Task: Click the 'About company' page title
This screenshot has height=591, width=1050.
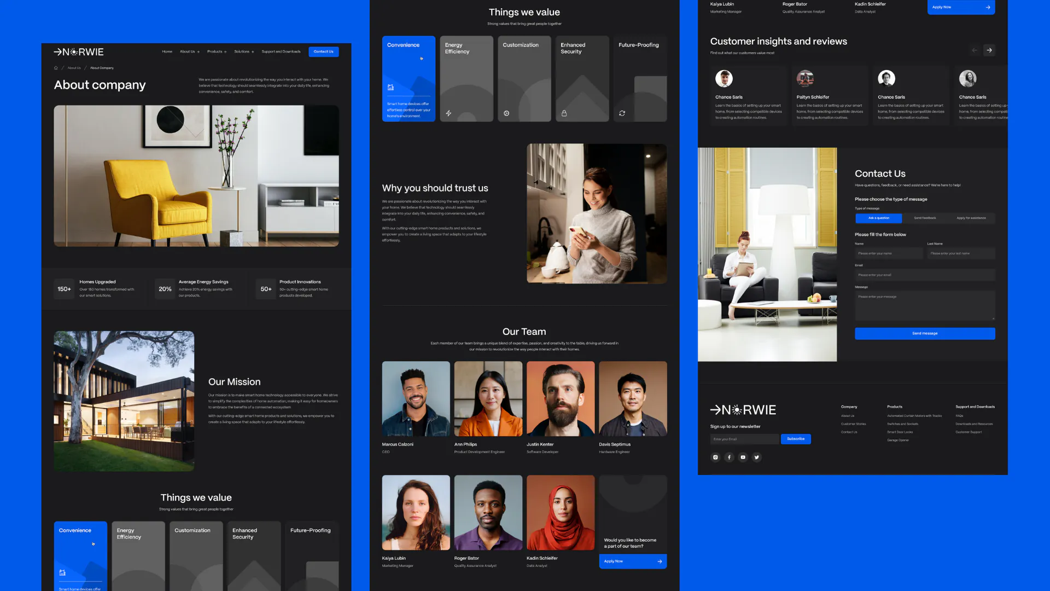Action: click(100, 85)
